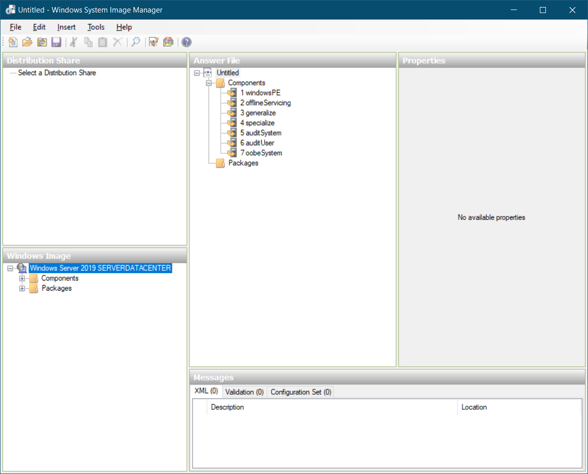Click the New Answer File toolbar icon

(13, 42)
